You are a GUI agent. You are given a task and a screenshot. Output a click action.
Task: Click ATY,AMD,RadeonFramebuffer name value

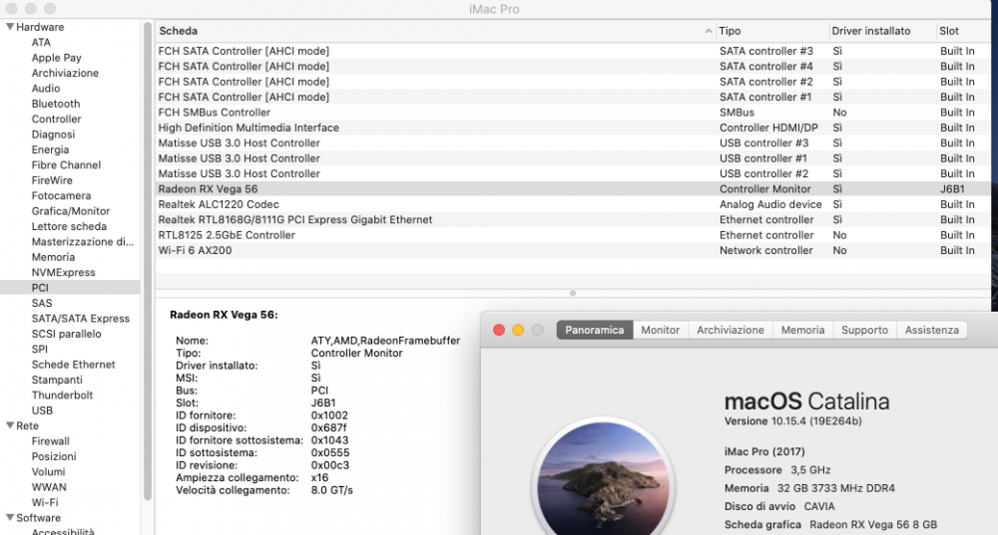(x=385, y=341)
